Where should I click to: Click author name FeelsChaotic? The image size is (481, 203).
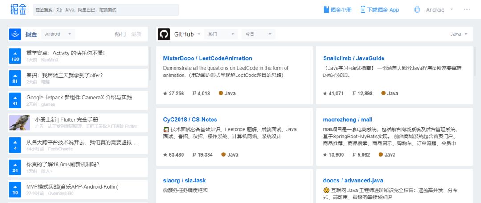point(61,149)
